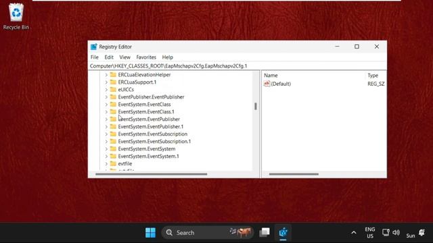Click folder icon of EventSystem.EventSubscription
Image resolution: width=433 pixels, height=243 pixels.
(x=113, y=134)
